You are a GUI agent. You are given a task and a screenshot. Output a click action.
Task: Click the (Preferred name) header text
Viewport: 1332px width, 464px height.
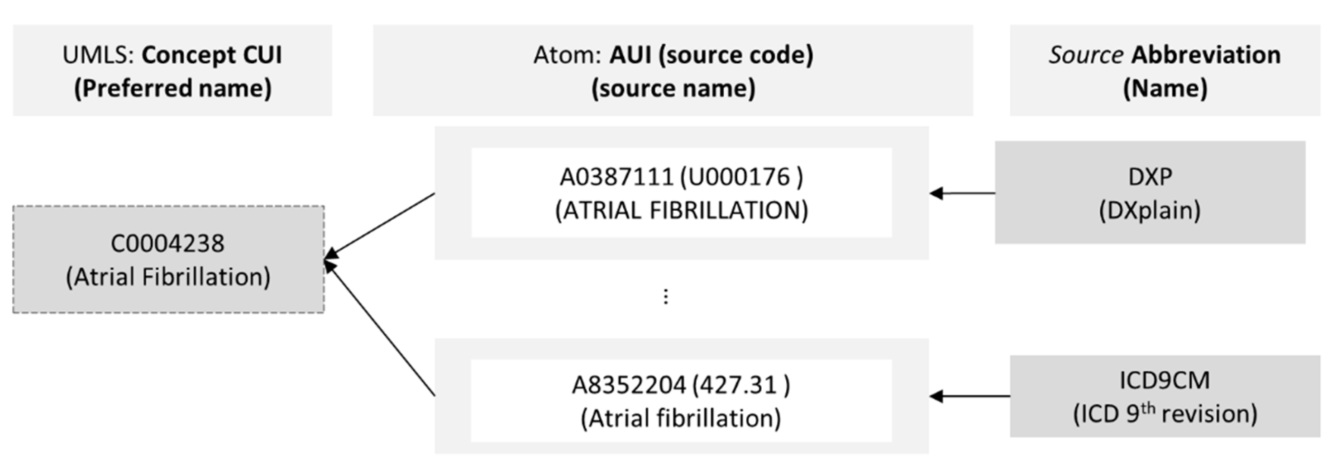173,88
